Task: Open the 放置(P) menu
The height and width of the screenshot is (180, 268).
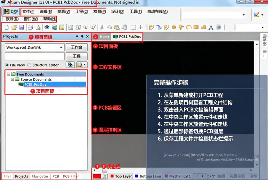Action: 100,11
